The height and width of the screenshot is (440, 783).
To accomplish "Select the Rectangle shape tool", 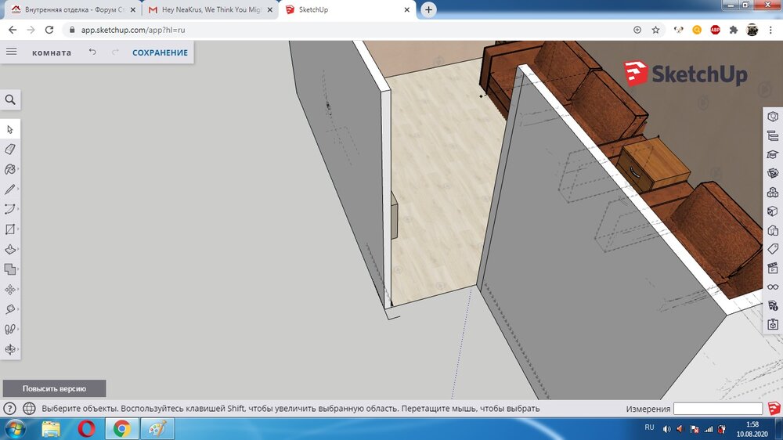I will 10,229.
